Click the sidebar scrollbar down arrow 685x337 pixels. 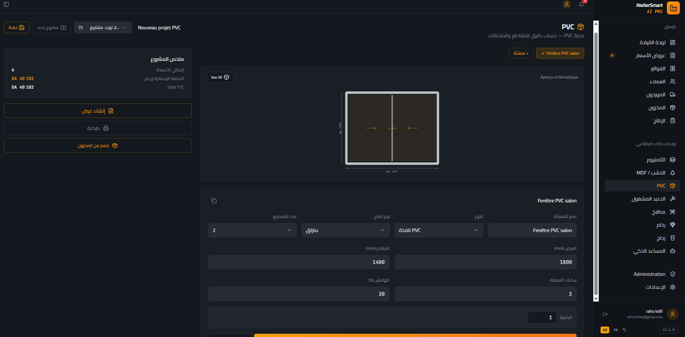[596, 299]
